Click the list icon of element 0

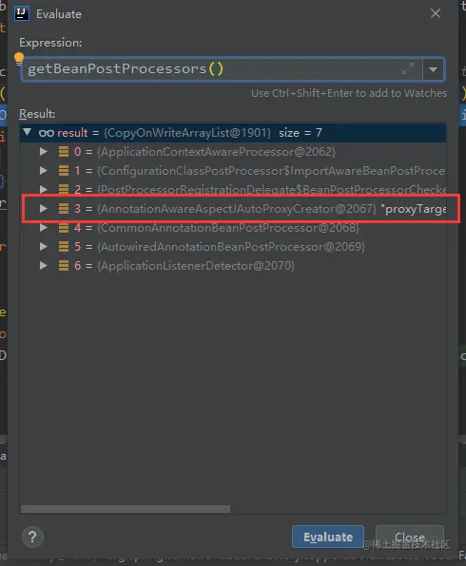pos(64,152)
